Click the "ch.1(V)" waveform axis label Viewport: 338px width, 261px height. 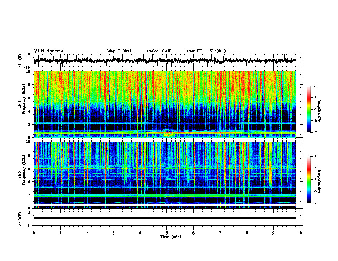point(20,61)
